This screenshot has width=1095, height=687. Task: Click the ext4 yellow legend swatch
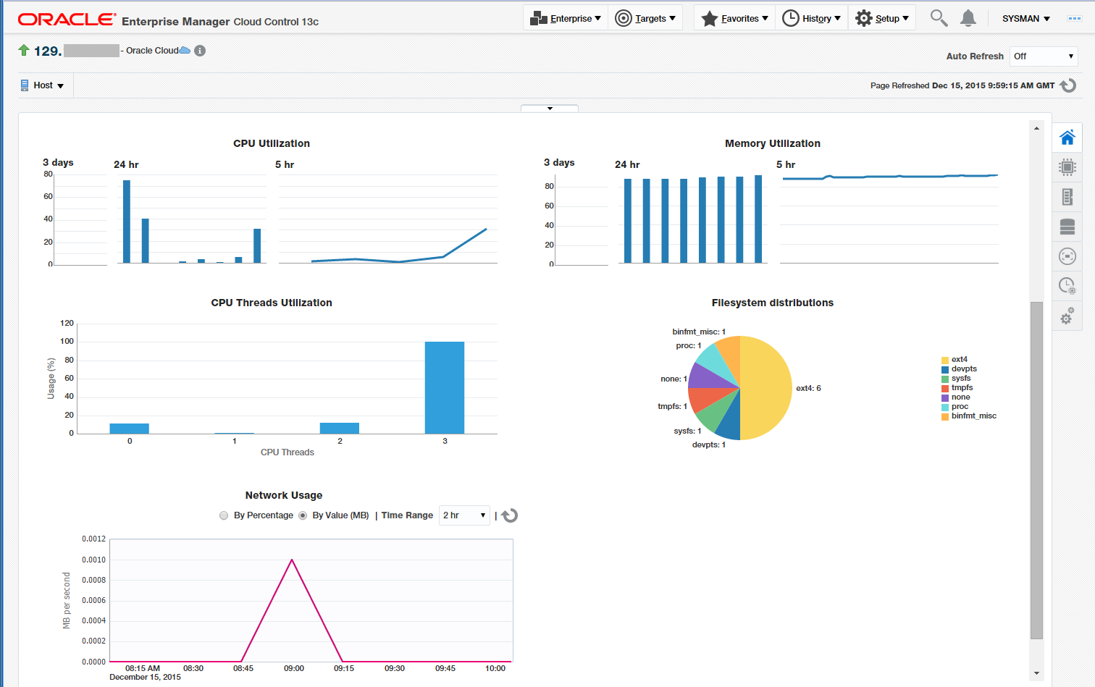(x=945, y=360)
